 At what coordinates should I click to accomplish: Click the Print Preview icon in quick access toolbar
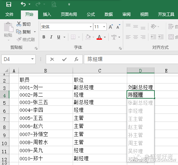click(54, 4)
